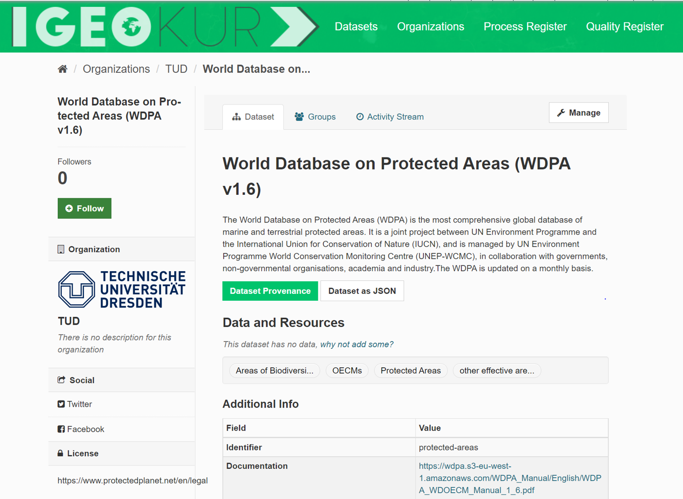Click the clock icon on Activity Stream tab

pos(360,117)
